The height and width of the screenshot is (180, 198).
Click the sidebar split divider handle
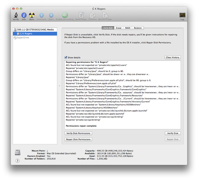[59, 86]
